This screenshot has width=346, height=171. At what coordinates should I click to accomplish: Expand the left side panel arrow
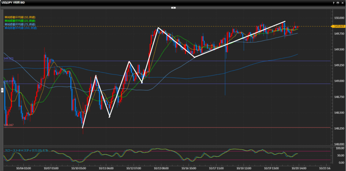pyautogui.click(x=2, y=90)
